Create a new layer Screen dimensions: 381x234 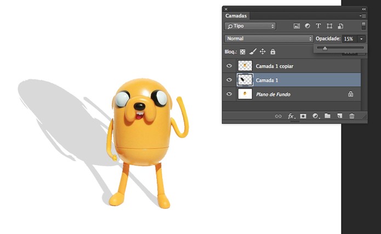pyautogui.click(x=340, y=116)
